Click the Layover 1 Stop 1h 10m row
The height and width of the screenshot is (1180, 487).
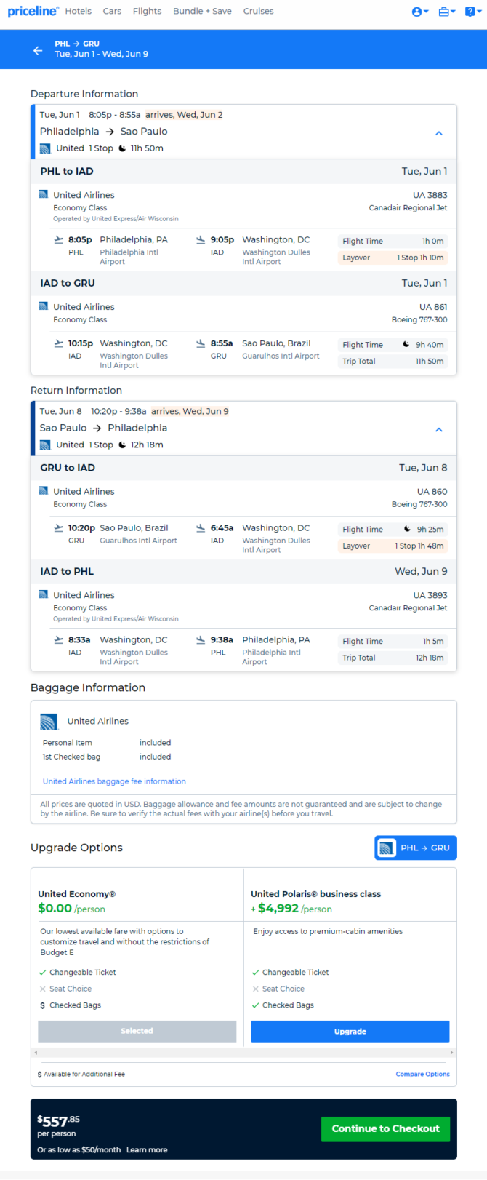[393, 258]
